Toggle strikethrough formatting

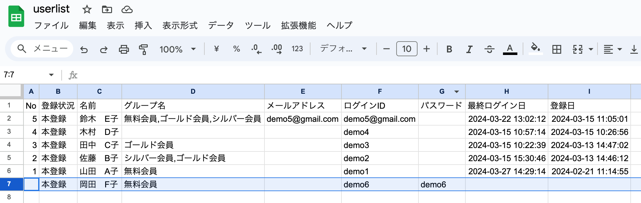coord(489,49)
